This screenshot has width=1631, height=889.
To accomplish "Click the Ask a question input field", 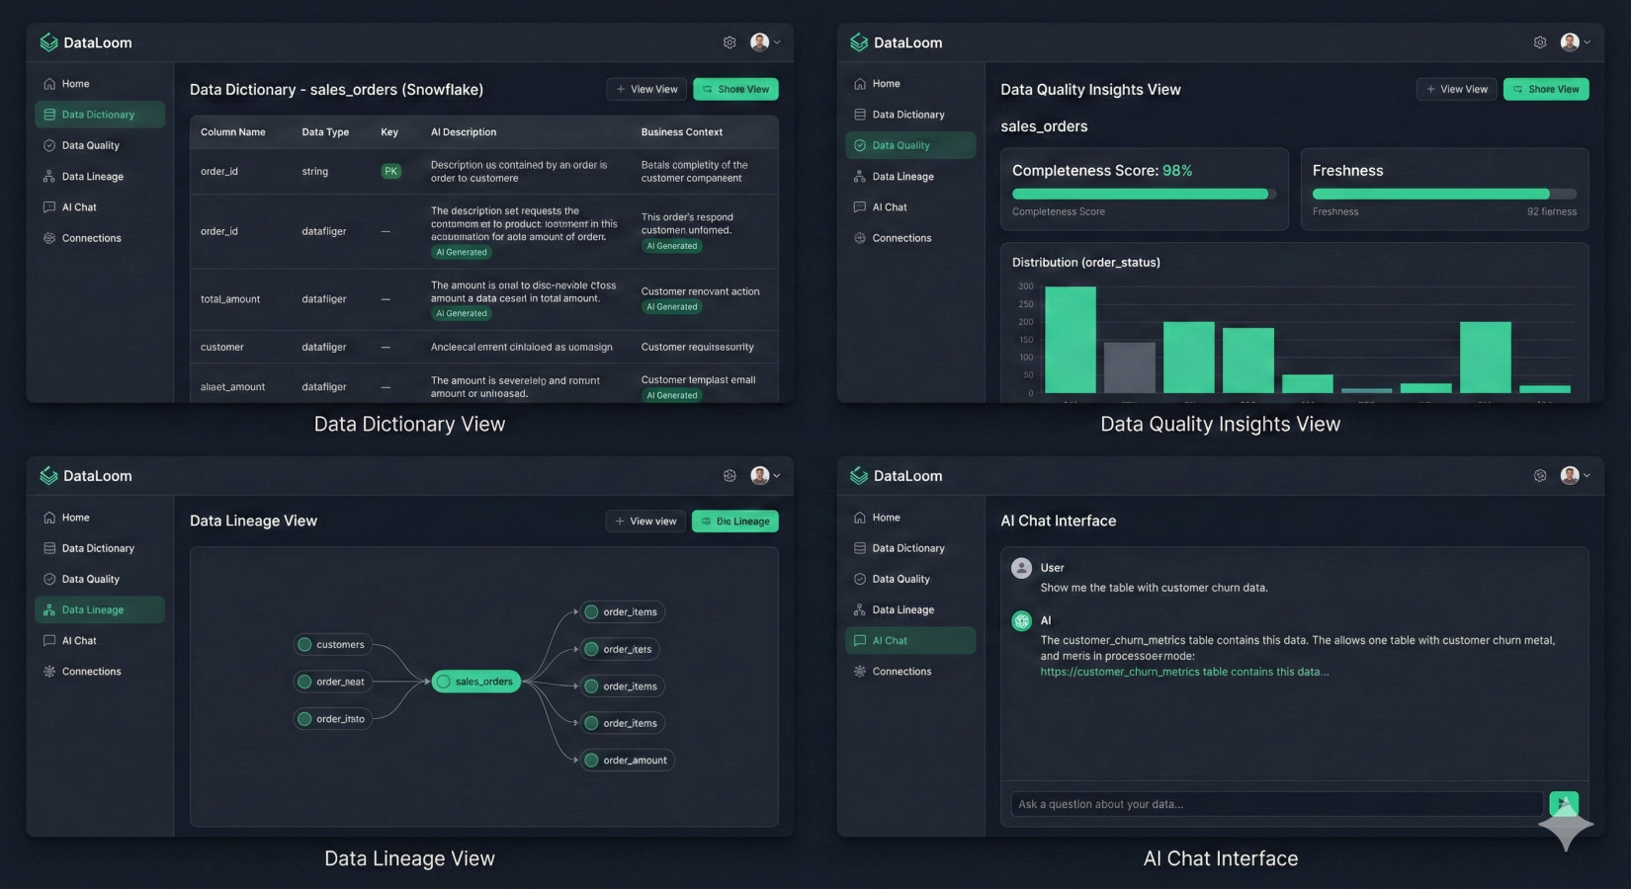I will tap(1275, 804).
